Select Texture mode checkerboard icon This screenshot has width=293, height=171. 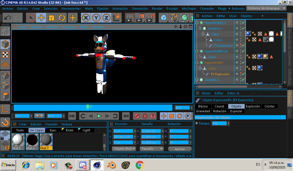click(5, 55)
